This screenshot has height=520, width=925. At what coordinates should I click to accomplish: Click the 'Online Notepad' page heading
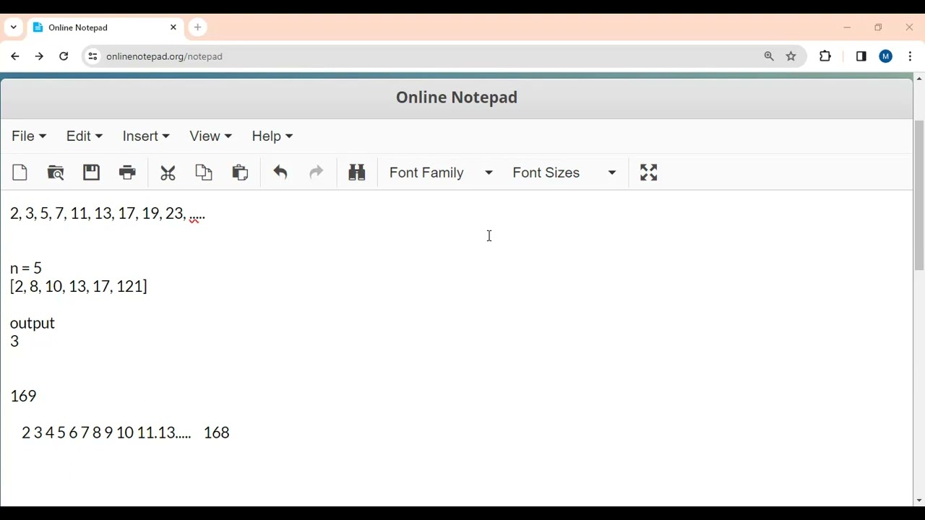pyautogui.click(x=457, y=97)
